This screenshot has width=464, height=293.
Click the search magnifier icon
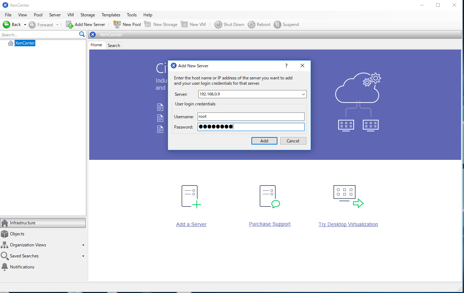click(82, 34)
